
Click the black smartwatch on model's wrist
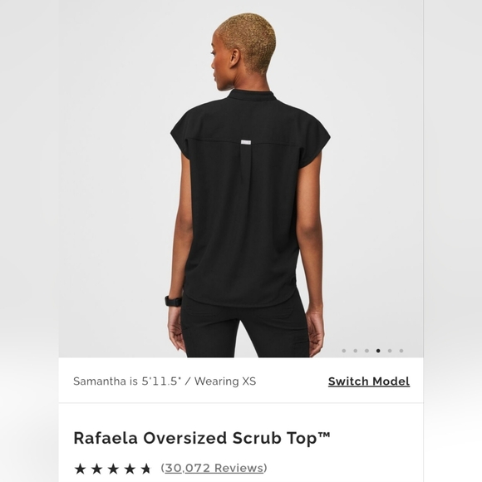(x=174, y=301)
